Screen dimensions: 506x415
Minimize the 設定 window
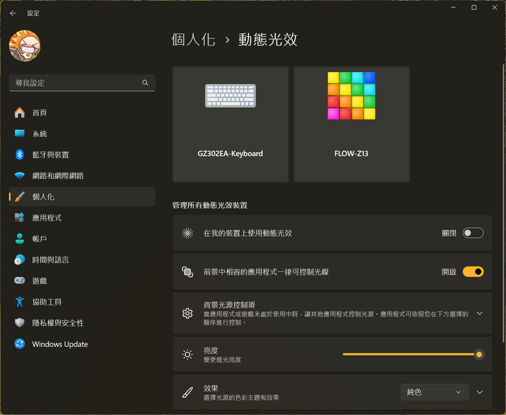(453, 7)
